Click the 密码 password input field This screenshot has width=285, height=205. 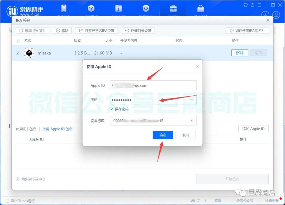point(153,100)
